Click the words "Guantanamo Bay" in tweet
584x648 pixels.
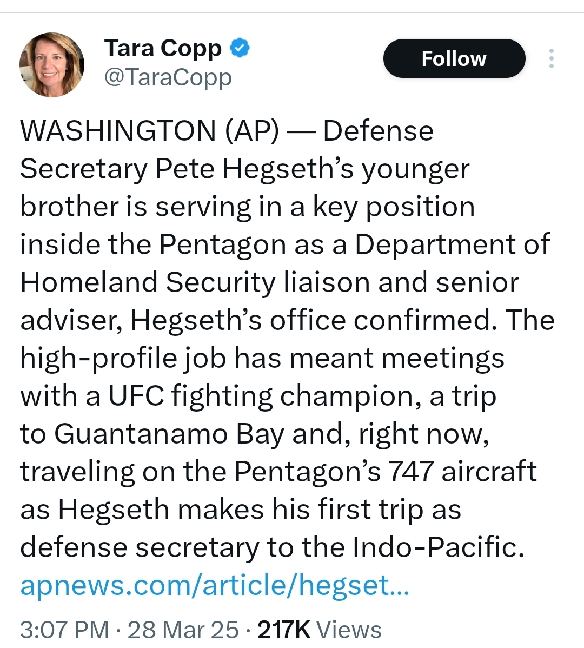tap(169, 434)
